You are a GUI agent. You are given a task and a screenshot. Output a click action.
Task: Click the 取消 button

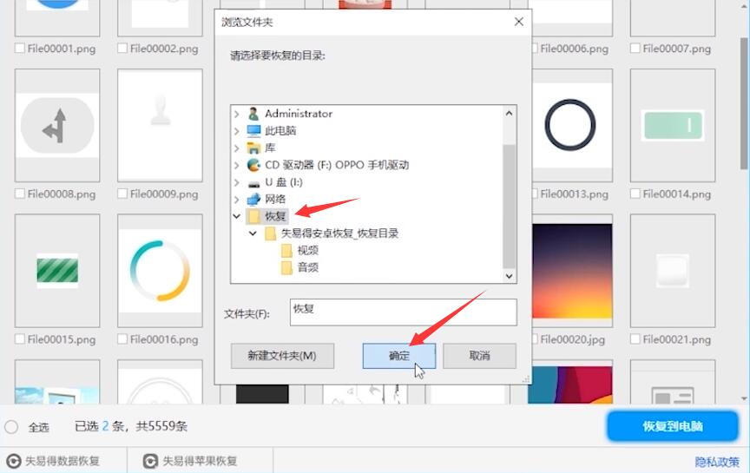(479, 356)
